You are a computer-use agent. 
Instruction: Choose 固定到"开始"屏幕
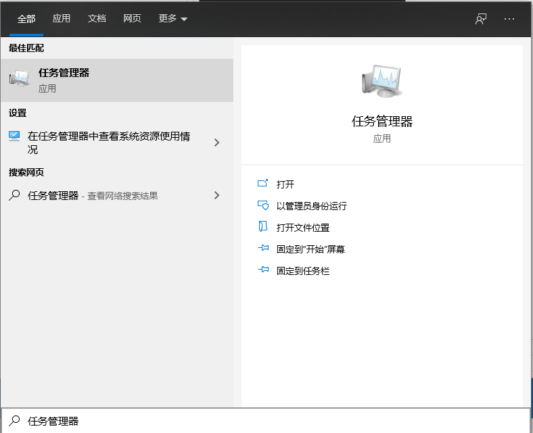pyautogui.click(x=310, y=249)
